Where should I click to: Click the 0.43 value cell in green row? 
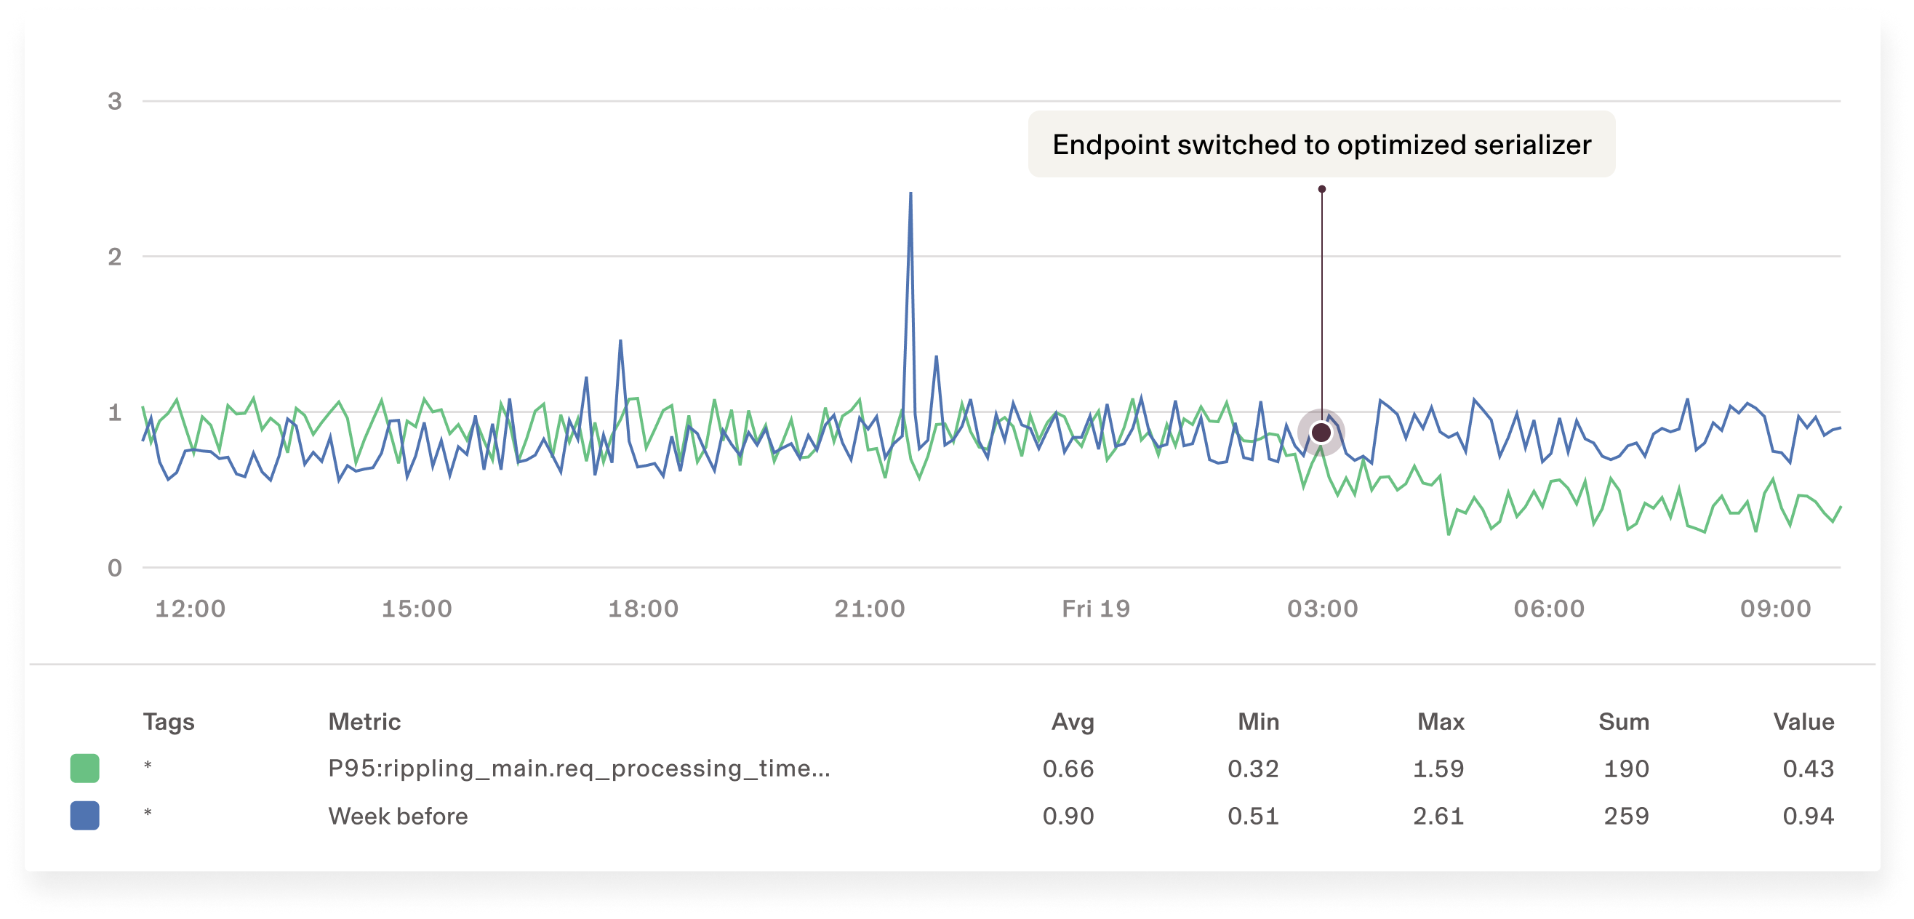(x=1808, y=768)
